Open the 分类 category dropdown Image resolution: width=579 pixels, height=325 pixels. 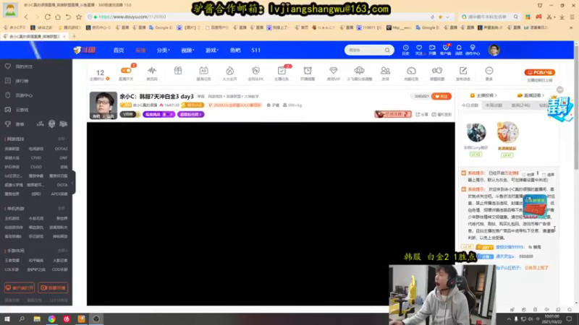tap(163, 50)
